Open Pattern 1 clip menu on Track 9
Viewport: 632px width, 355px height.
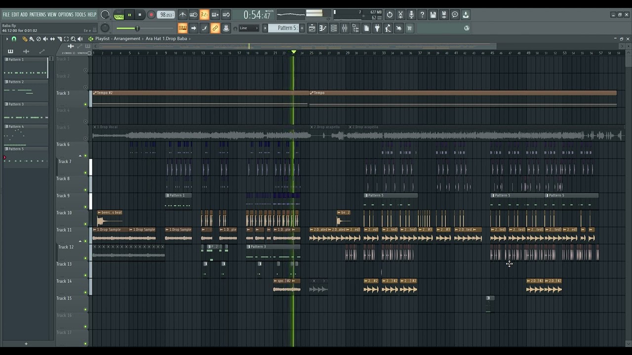[167, 195]
